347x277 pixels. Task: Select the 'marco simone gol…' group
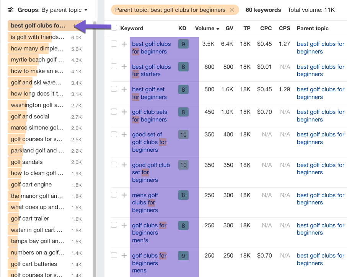(x=46, y=128)
